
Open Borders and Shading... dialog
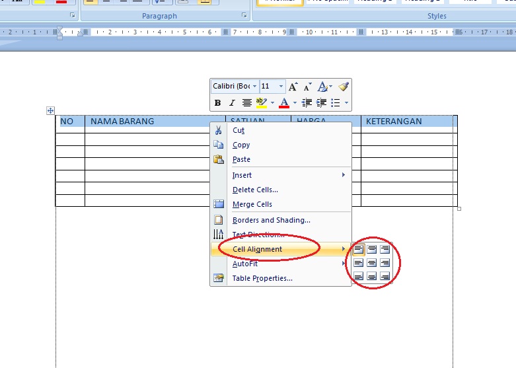point(281,220)
